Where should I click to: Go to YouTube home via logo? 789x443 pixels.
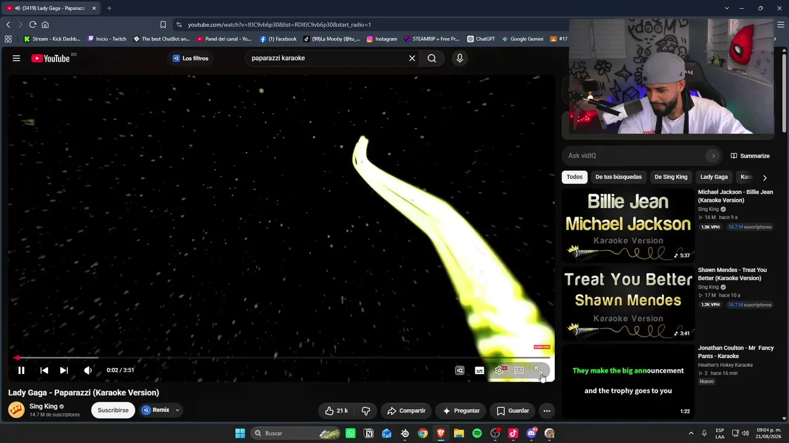point(51,58)
